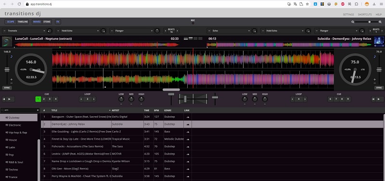Select the WAVES display mode
385x181 pixels.
pos(37,22)
